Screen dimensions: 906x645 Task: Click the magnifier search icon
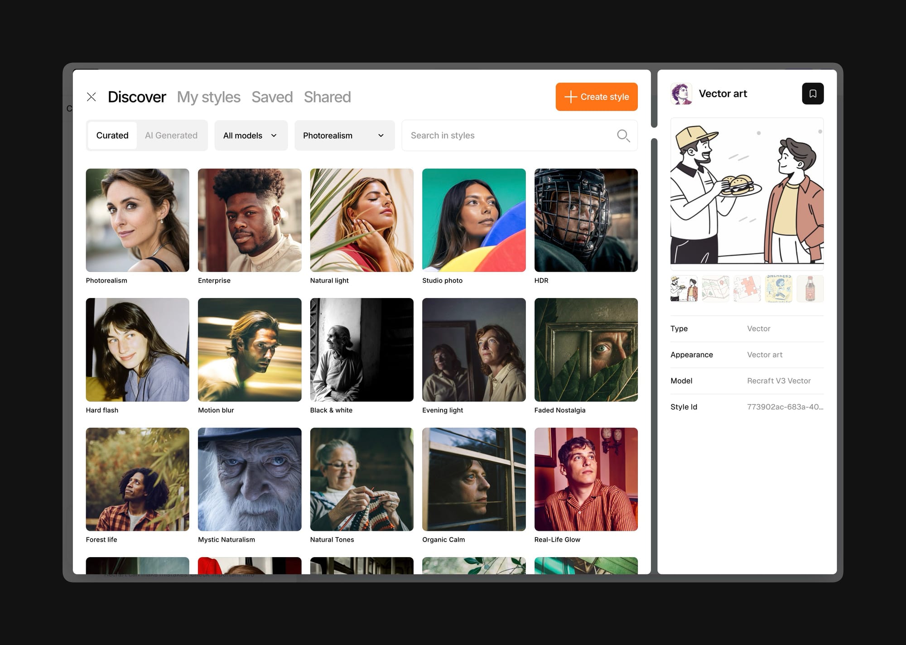point(623,135)
